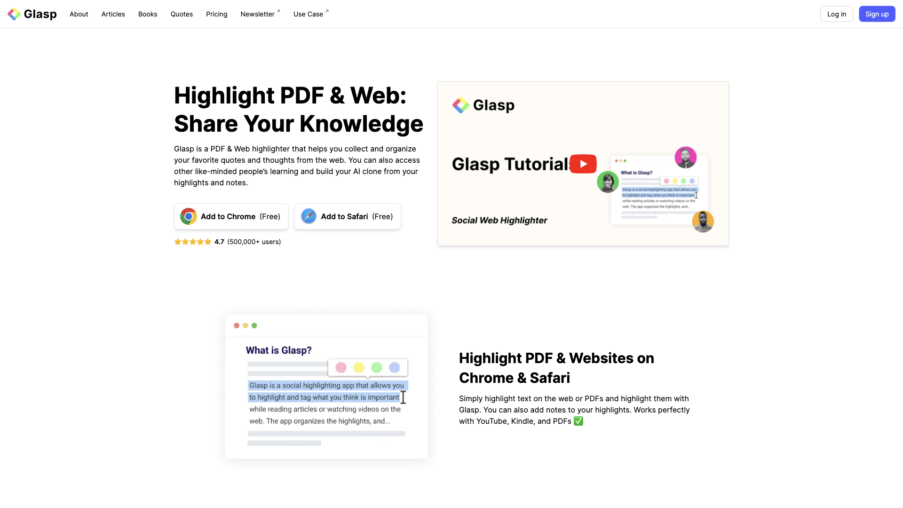Click the Glasp logo in the navbar
The height and width of the screenshot is (508, 903).
pyautogui.click(x=32, y=14)
